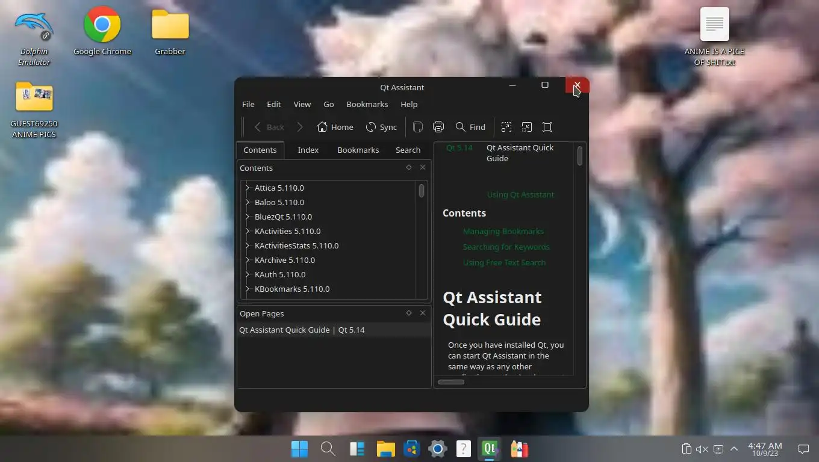Select BluezQt 5.110.0 in contents

click(x=283, y=217)
